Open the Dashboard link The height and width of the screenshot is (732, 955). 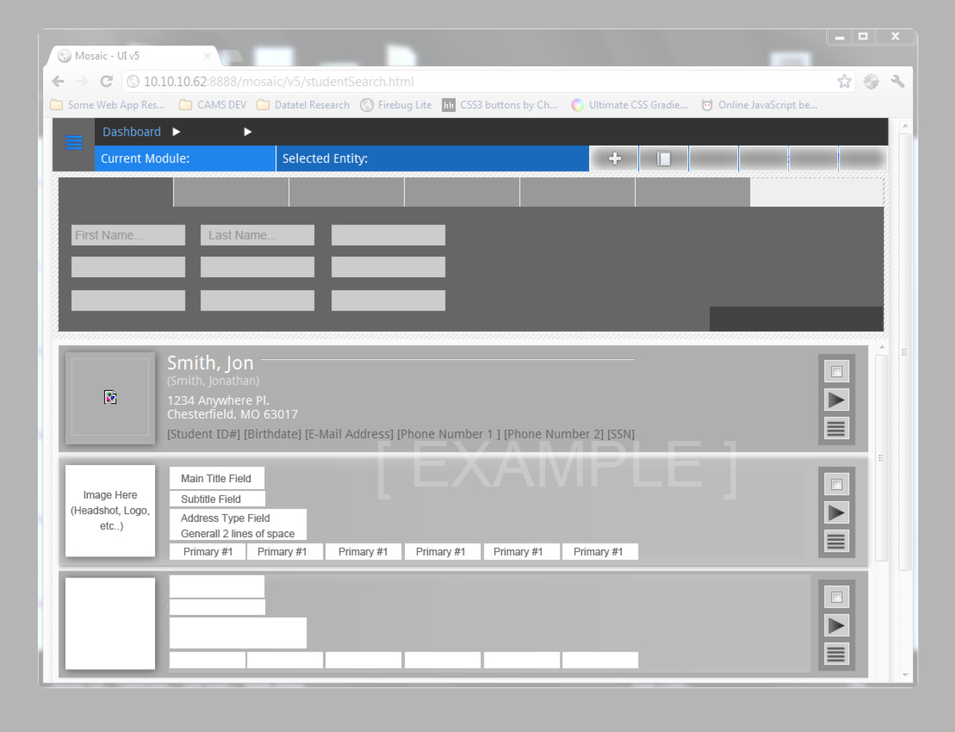[x=132, y=132]
